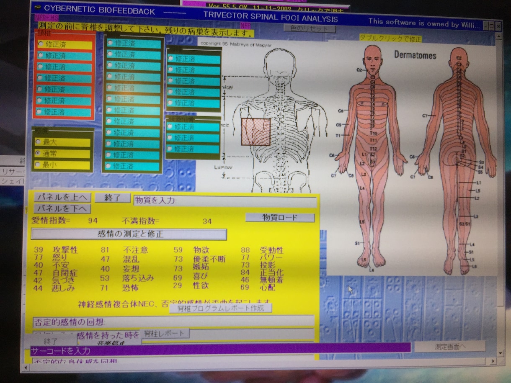
Task: Click horizontal scrollbar right arrow
Action: (493, 360)
